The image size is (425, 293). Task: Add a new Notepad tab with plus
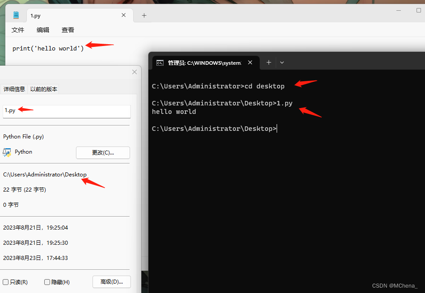[144, 16]
